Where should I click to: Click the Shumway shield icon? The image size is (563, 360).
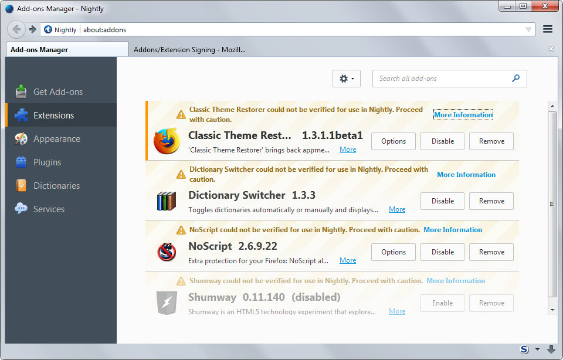coord(167,303)
